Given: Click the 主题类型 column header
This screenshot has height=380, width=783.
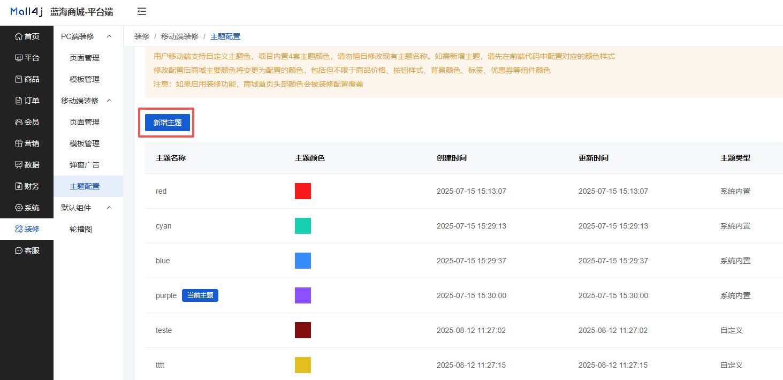Looking at the screenshot, I should [x=735, y=158].
